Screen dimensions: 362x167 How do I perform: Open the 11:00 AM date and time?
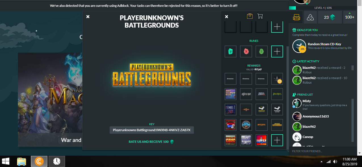pos(350,162)
